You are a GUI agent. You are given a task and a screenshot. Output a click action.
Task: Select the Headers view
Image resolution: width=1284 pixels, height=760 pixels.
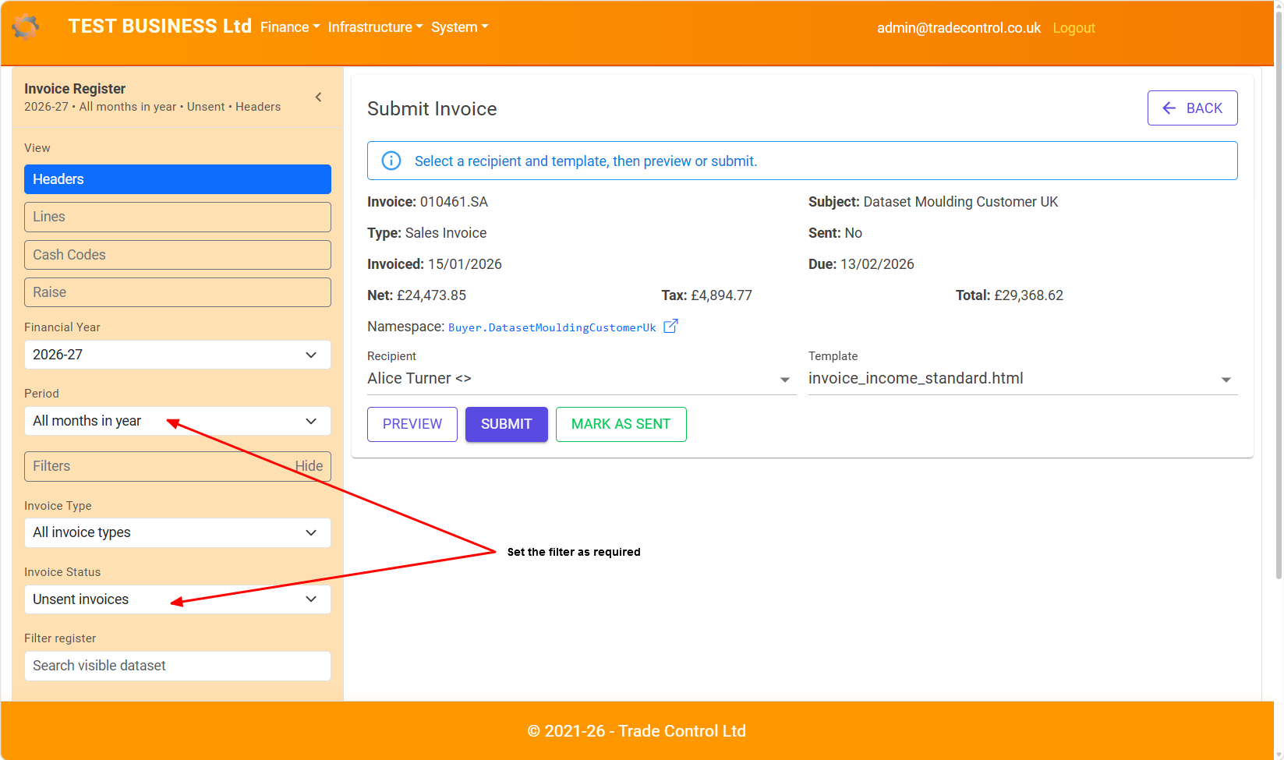[178, 179]
